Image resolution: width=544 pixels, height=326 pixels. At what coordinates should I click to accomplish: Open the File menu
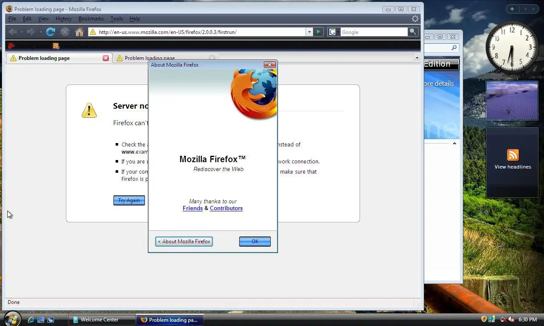pos(12,19)
